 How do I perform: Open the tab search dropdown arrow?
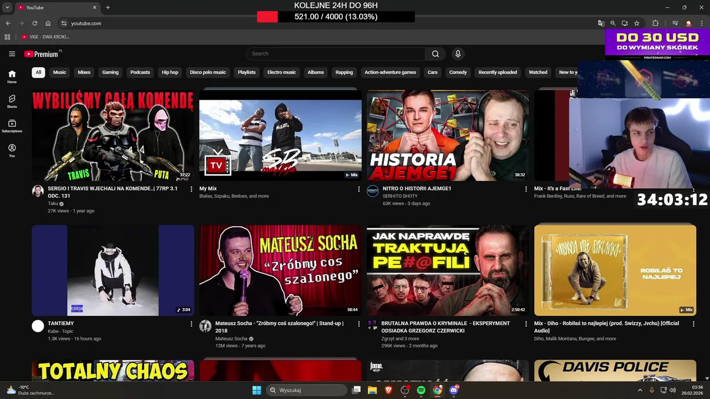7,7
